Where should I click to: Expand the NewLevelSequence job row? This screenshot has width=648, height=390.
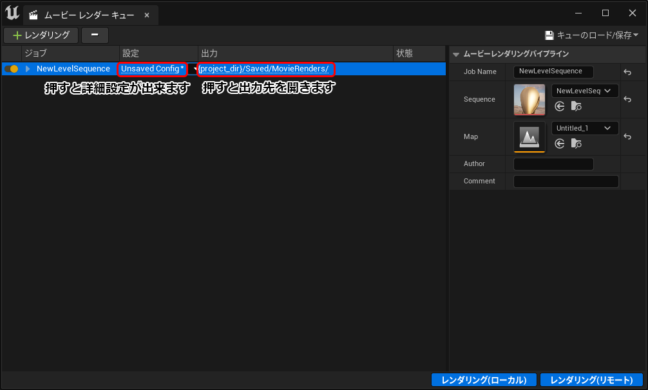[28, 69]
